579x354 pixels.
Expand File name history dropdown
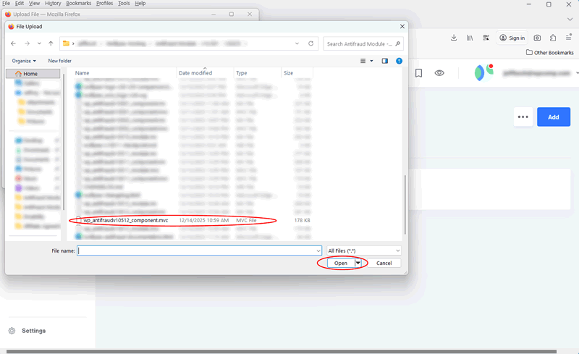(318, 250)
